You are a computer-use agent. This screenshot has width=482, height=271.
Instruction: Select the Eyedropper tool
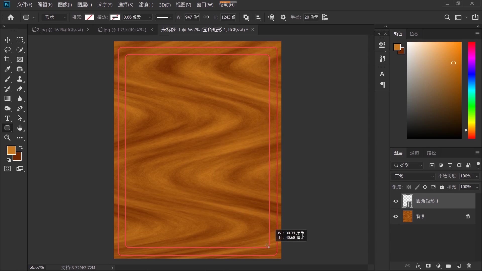7,69
